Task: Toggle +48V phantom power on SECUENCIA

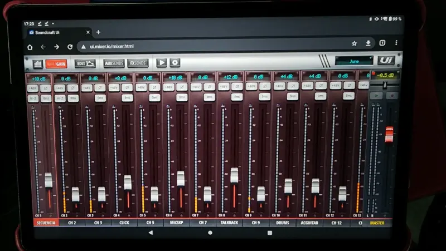Action: pyautogui.click(x=32, y=88)
